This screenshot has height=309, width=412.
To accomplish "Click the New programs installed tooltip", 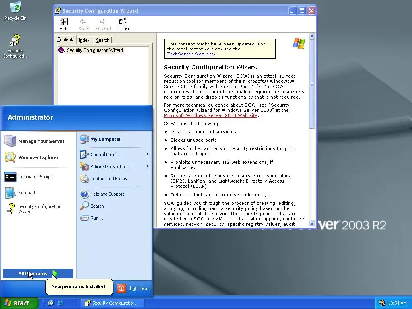I will coord(79,286).
